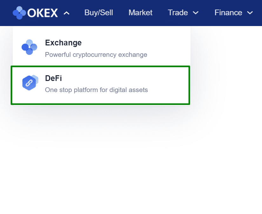
Task: Click 'Powerful cryptocurrency exchange' description text
Action: click(96, 55)
